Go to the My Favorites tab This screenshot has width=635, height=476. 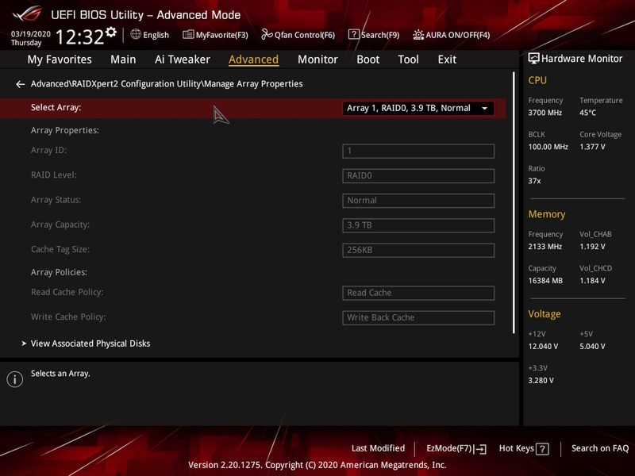(x=60, y=59)
